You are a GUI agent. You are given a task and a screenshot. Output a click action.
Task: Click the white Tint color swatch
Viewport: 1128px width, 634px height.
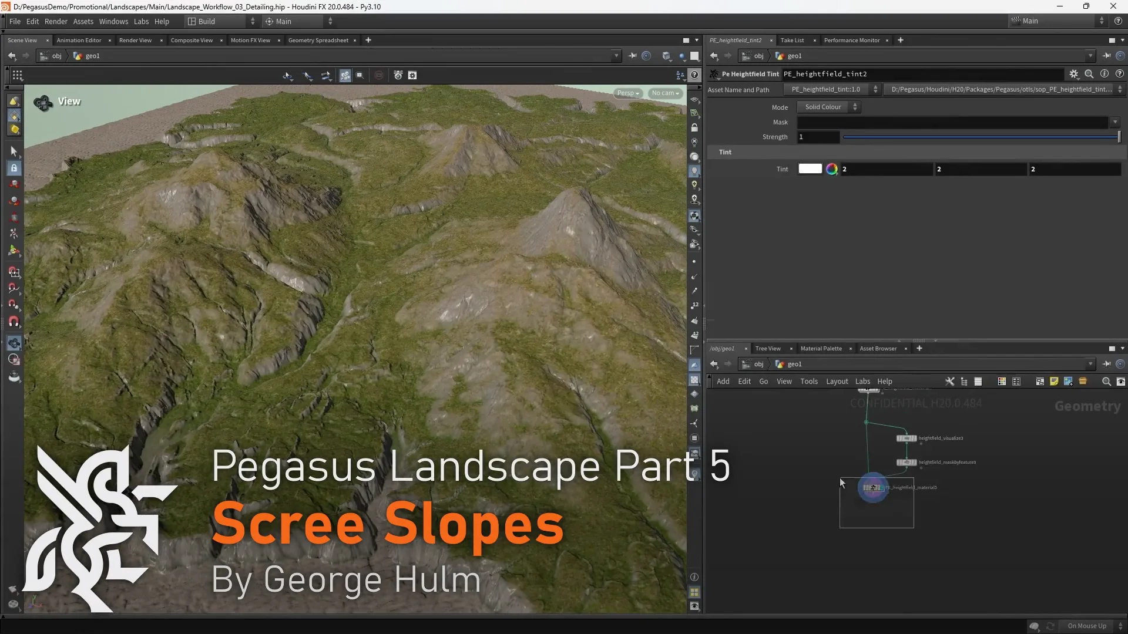810,168
